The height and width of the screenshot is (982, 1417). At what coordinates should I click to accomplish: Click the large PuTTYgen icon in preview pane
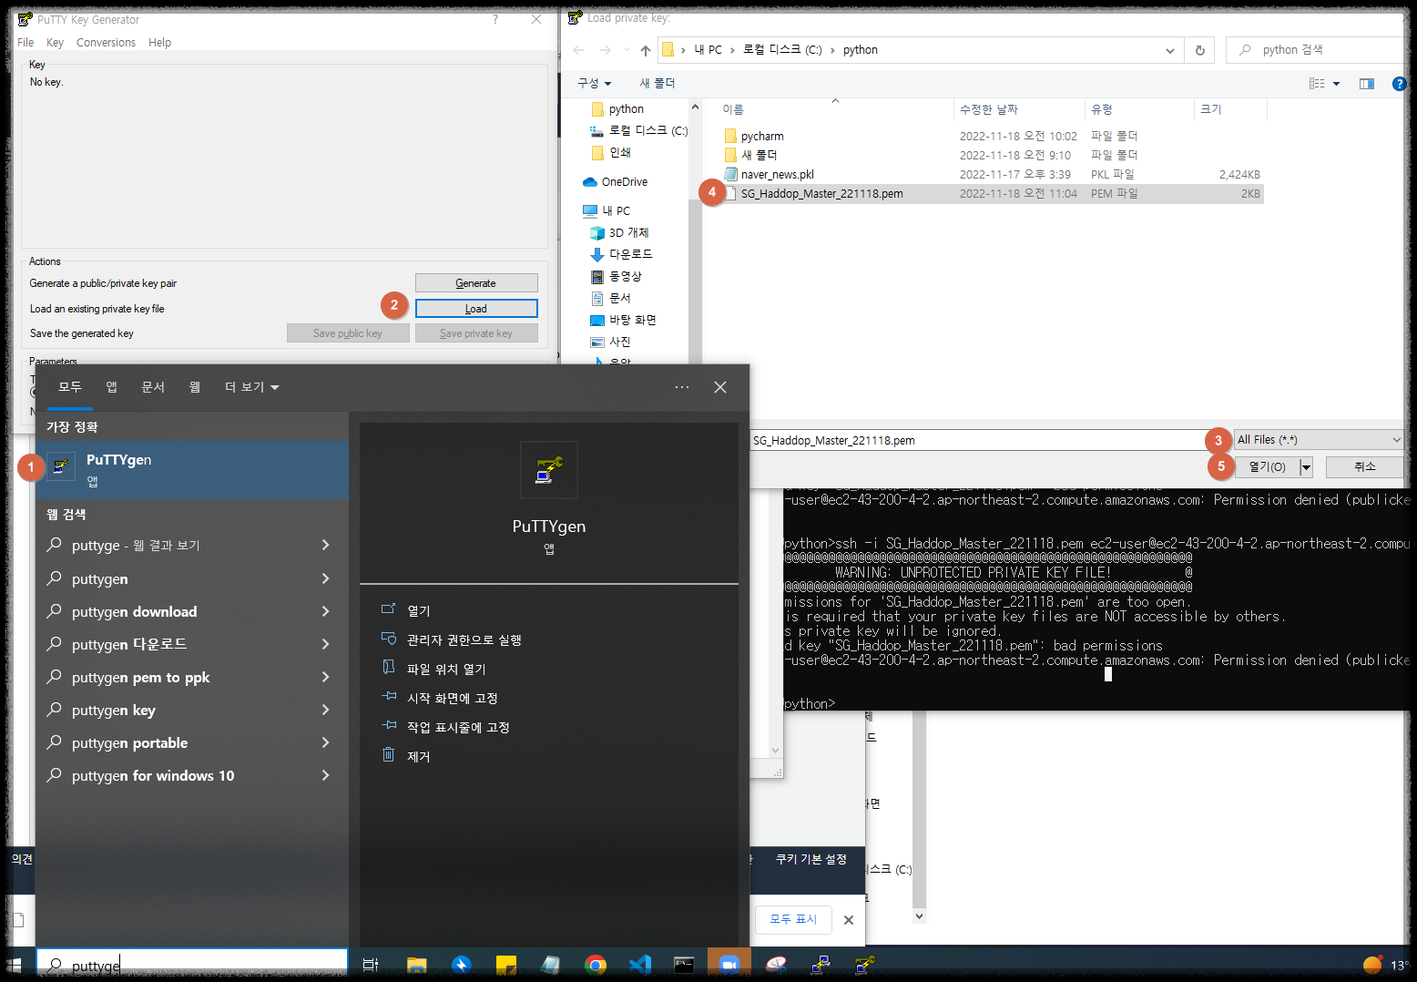point(548,470)
